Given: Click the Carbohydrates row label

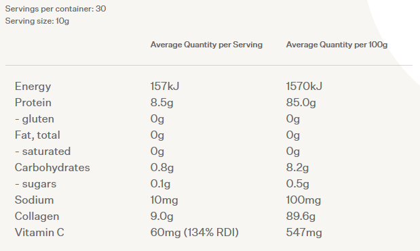Looking at the screenshot, I should 52,168.
